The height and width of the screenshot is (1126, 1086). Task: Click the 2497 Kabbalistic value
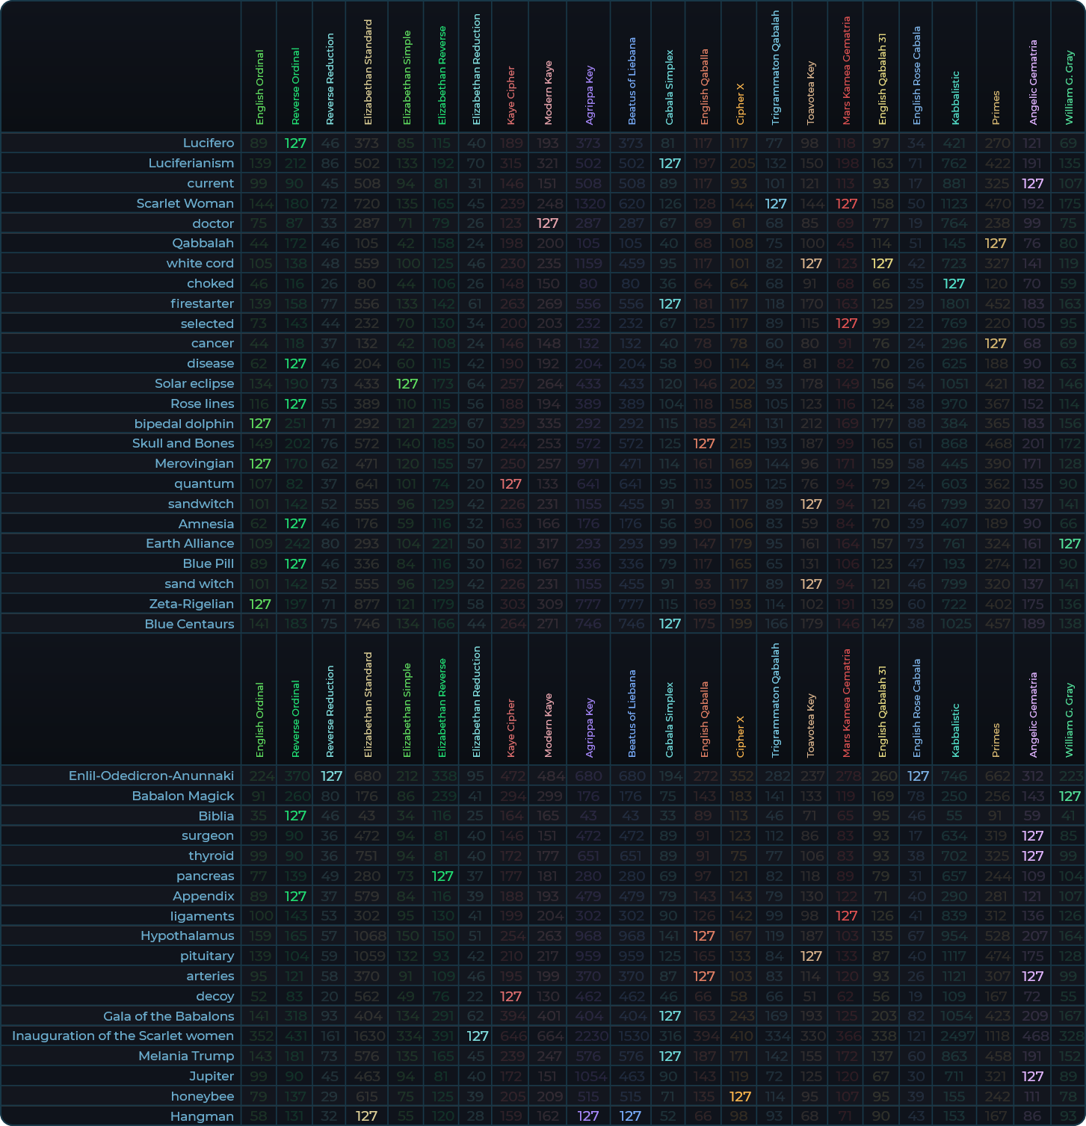(955, 1036)
